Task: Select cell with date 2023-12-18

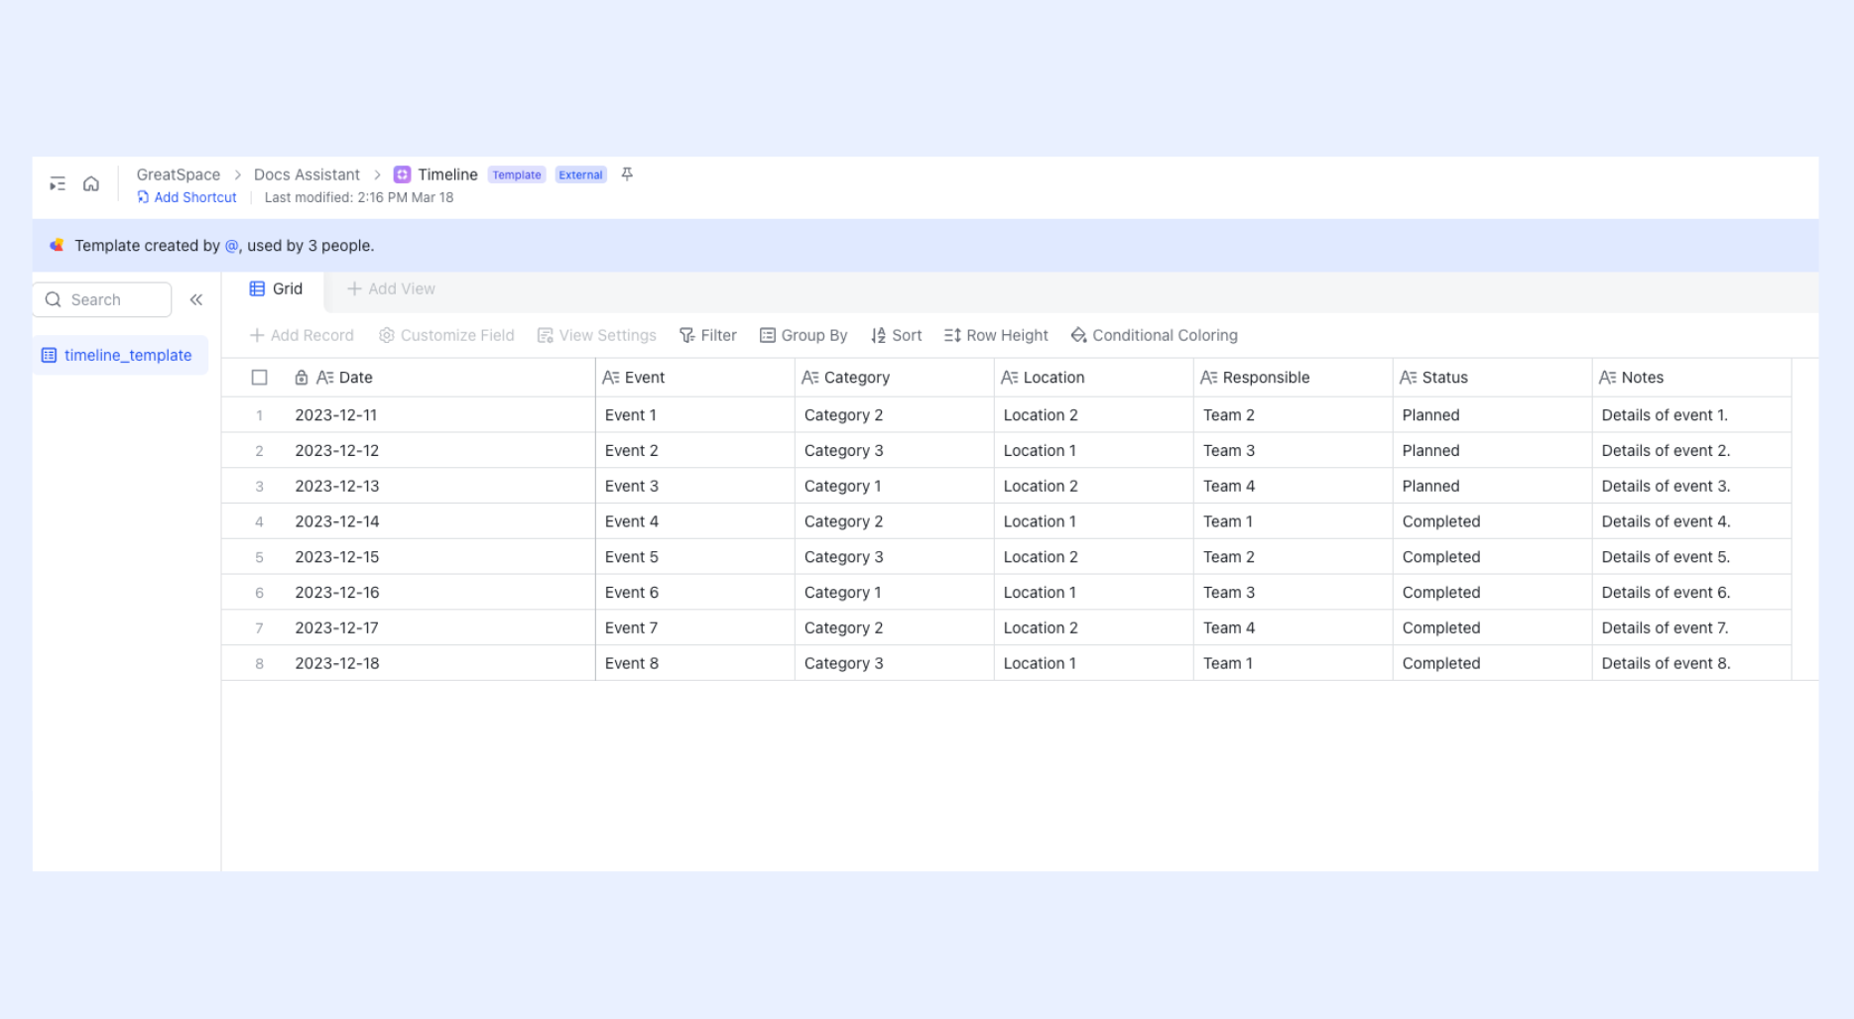Action: (439, 663)
